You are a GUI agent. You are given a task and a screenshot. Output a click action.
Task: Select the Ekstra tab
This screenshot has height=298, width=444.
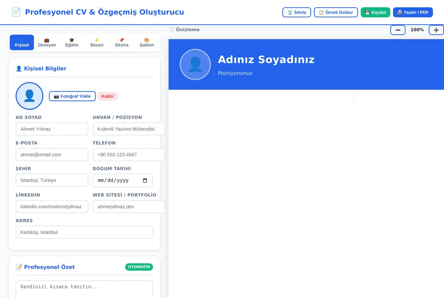[x=122, y=43]
